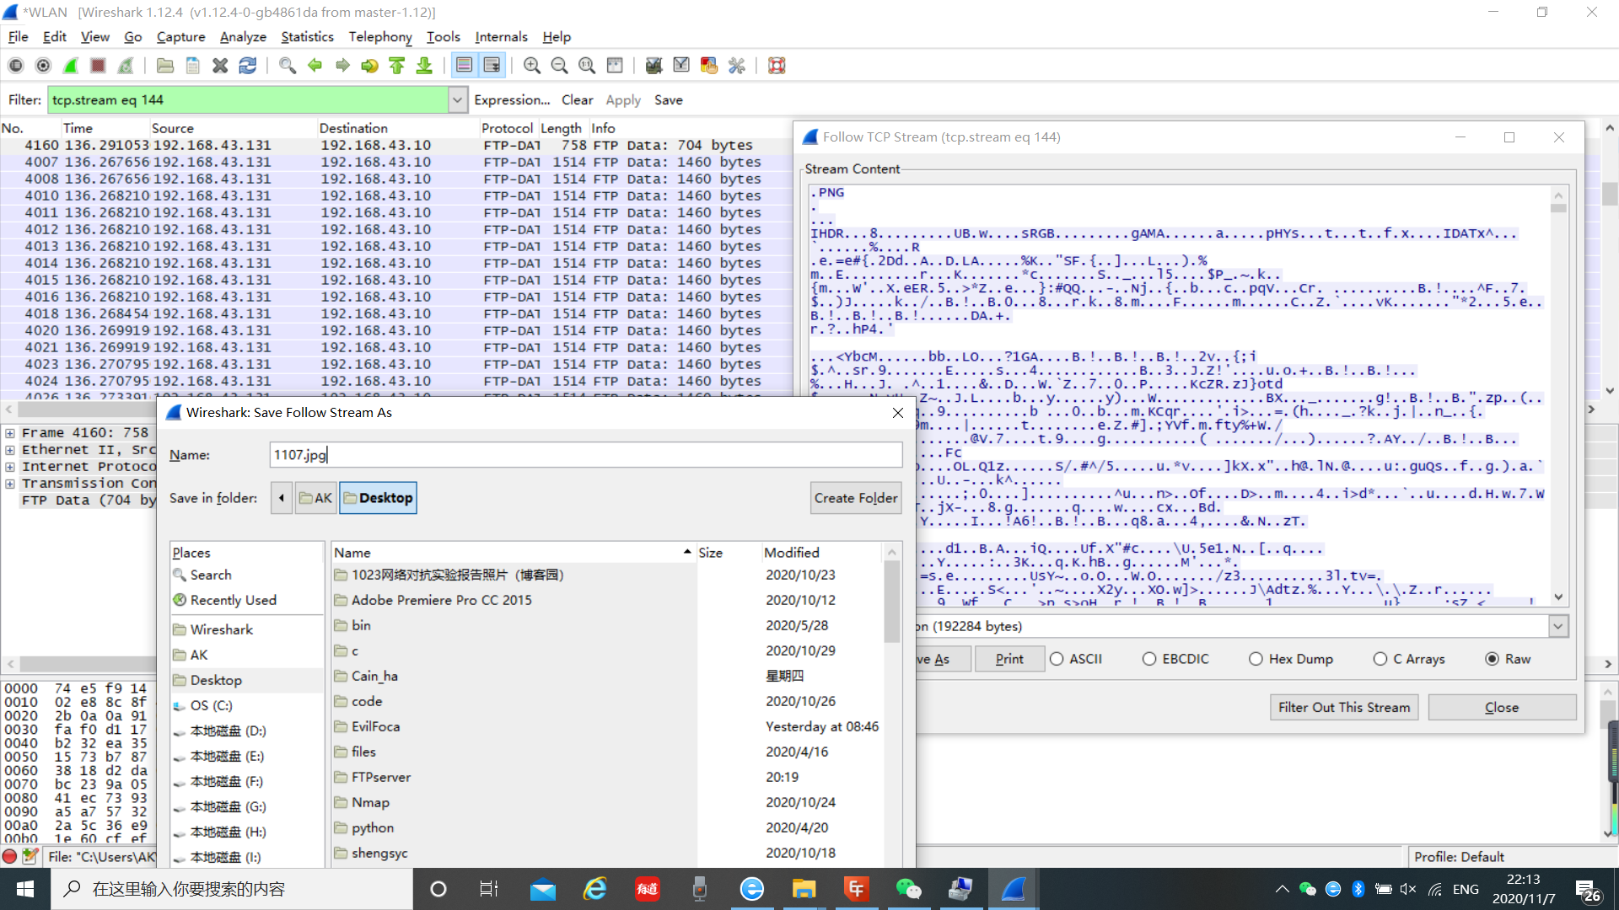Click the colorize packet list icon
Viewport: 1619px width, 910px height.
click(464, 66)
